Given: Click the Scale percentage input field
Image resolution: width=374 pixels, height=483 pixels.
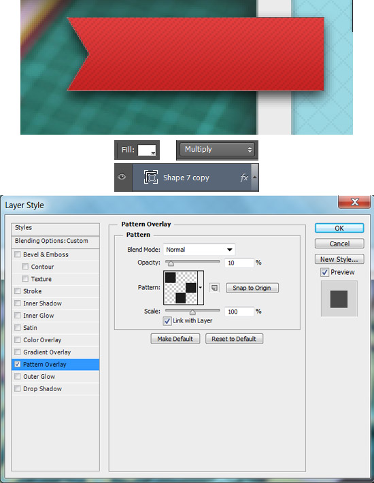Looking at the screenshot, I should pyautogui.click(x=239, y=312).
